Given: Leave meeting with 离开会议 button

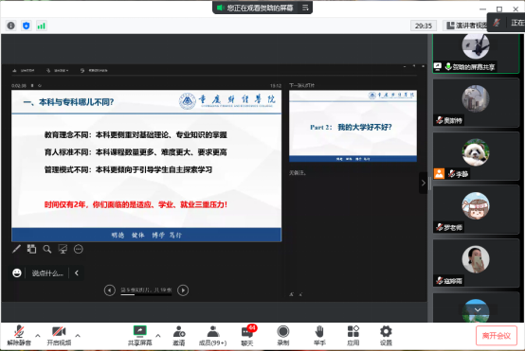Looking at the screenshot, I should coord(497,336).
